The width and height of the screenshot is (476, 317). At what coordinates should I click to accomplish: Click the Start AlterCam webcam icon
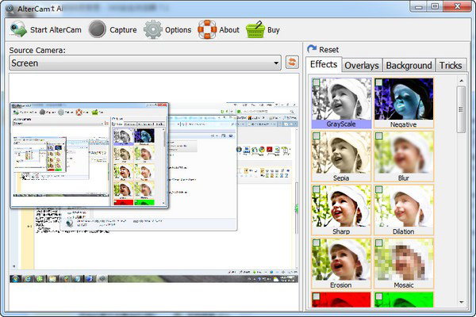click(x=18, y=29)
